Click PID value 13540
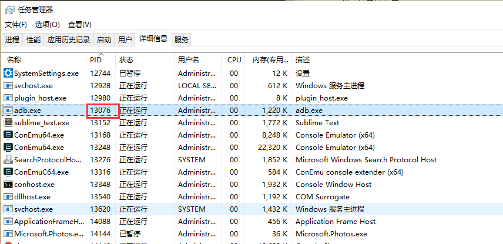The height and width of the screenshot is (244, 503). [x=100, y=196]
